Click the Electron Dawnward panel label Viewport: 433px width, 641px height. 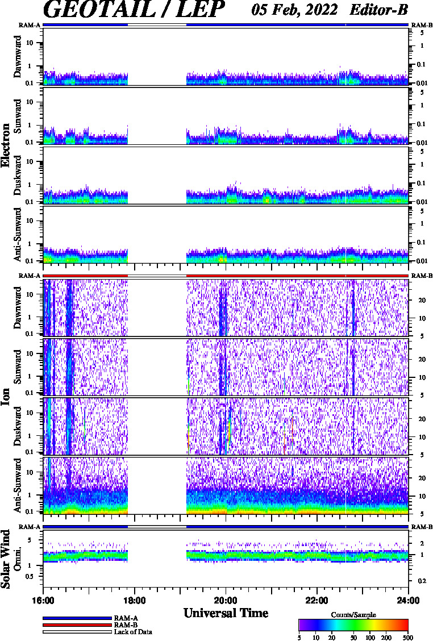[x=18, y=57]
